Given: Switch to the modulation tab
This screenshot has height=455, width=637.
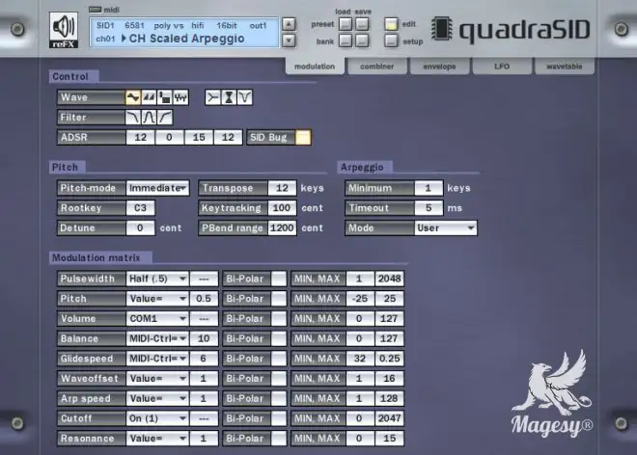Looking at the screenshot, I should pos(315,67).
